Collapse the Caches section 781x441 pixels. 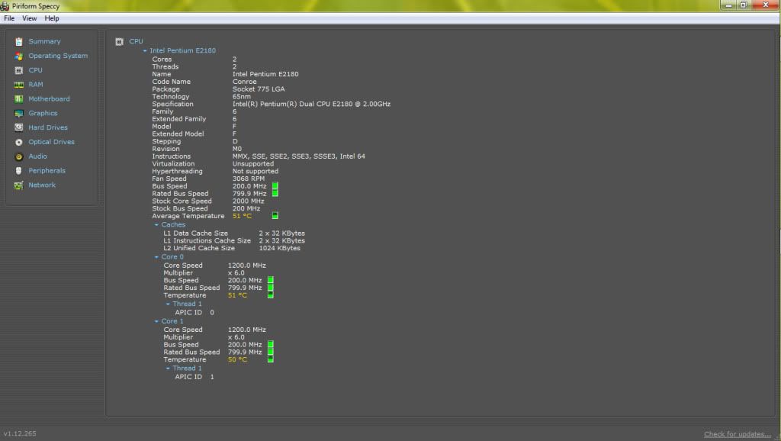coord(156,225)
